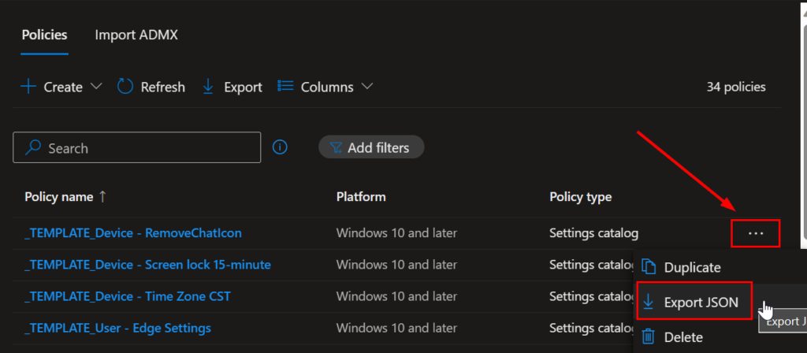Expand the Create dropdown chevron
The width and height of the screenshot is (807, 353).
(97, 87)
